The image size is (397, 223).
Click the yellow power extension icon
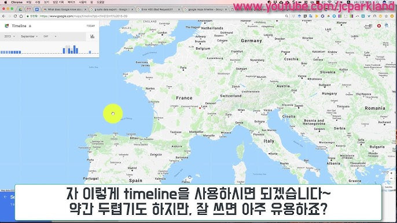tap(380, 16)
